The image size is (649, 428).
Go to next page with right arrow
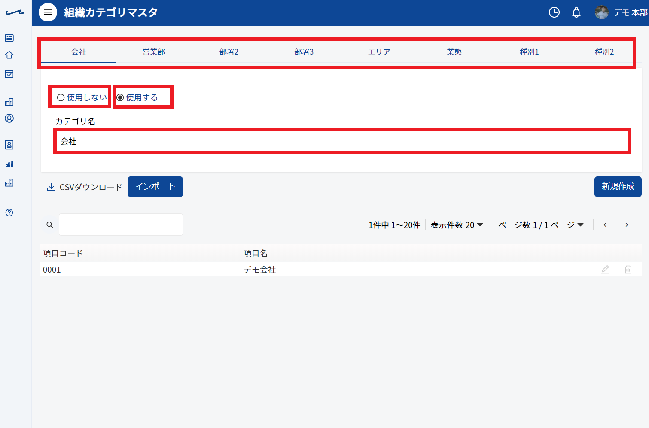625,225
